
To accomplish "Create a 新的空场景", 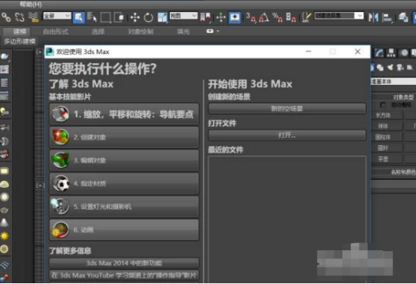I will point(287,108).
